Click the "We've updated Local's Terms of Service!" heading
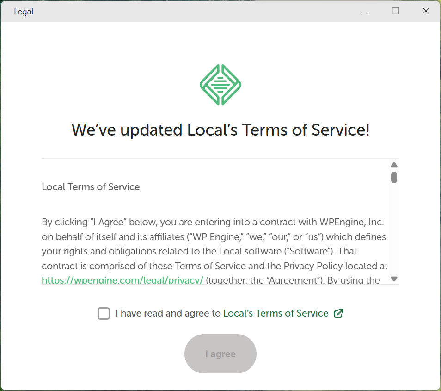The height and width of the screenshot is (391, 441). tap(220, 130)
